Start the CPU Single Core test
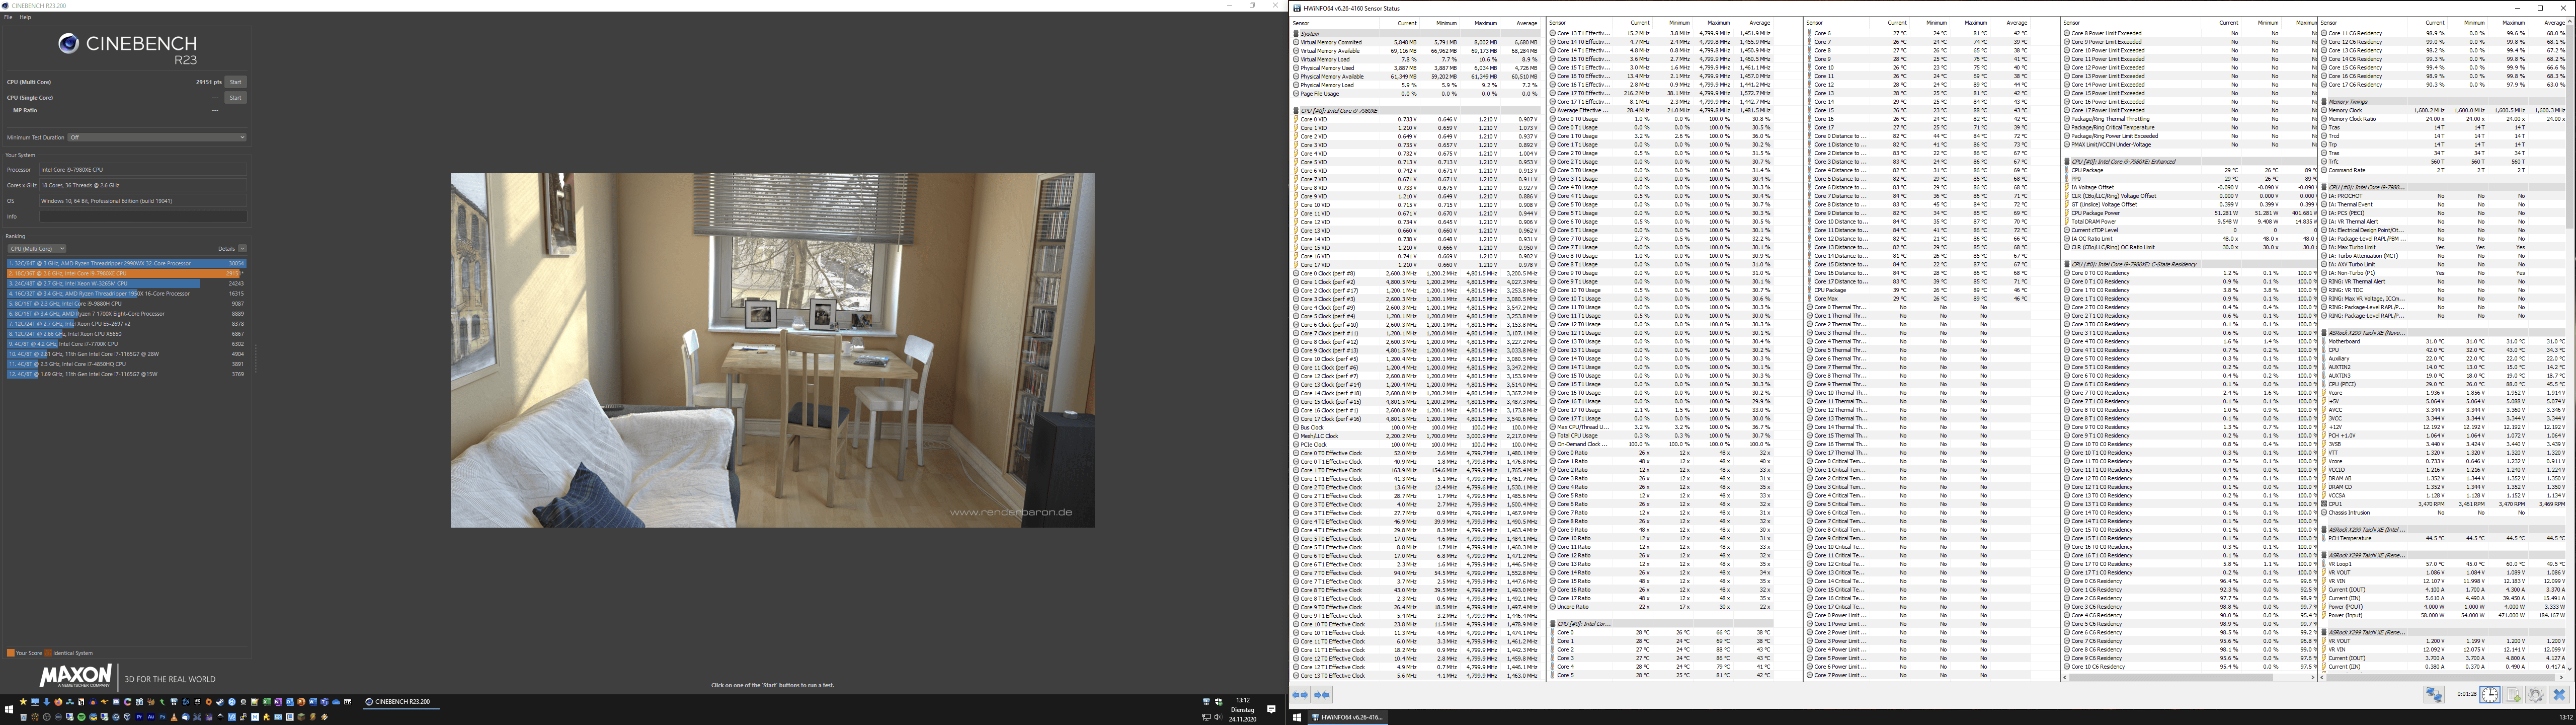The height and width of the screenshot is (725, 2576). pyautogui.click(x=235, y=97)
